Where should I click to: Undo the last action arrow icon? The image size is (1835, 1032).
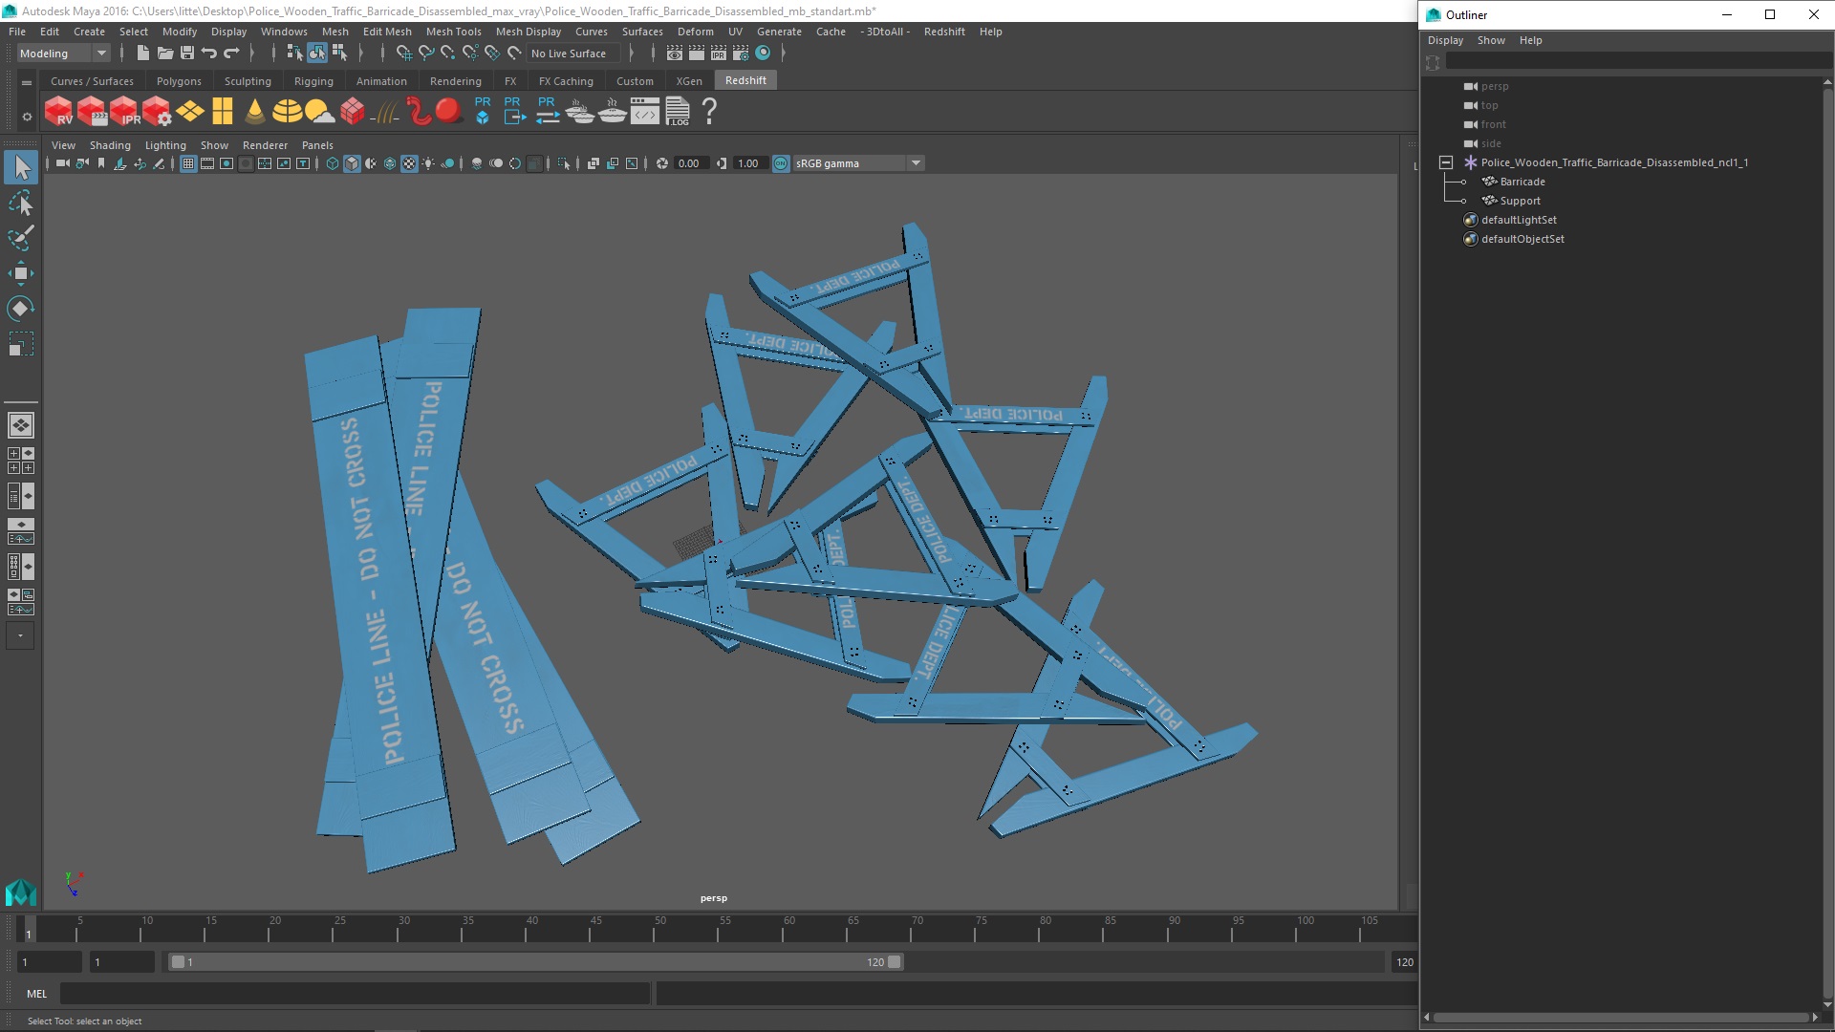209,54
